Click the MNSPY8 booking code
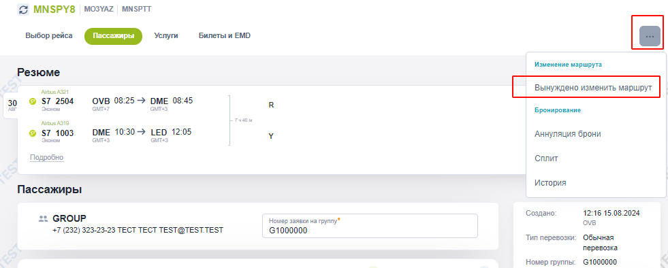 (54, 10)
